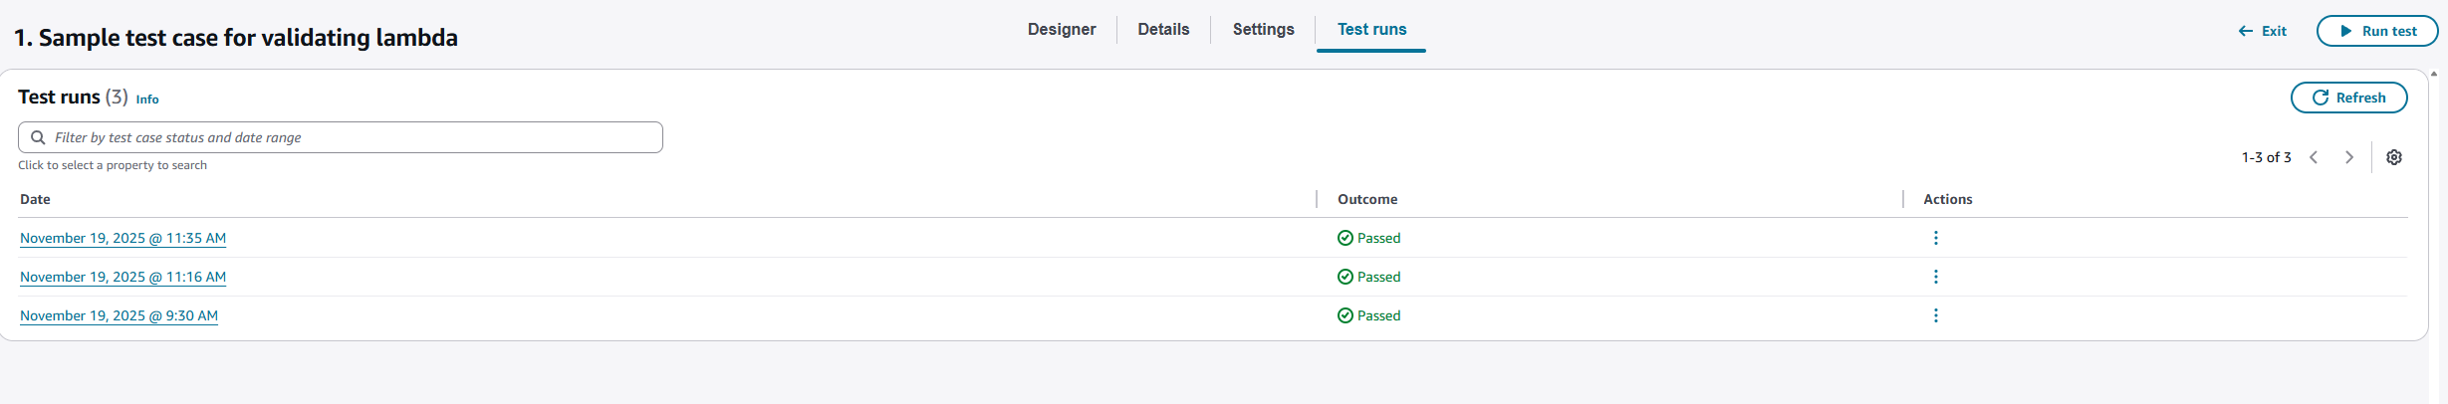Open the Settings tab
Screen dimensions: 2448x404
(x=1263, y=30)
